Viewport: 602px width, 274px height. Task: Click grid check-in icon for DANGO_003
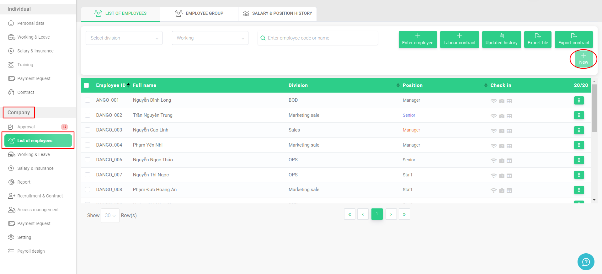coord(509,131)
